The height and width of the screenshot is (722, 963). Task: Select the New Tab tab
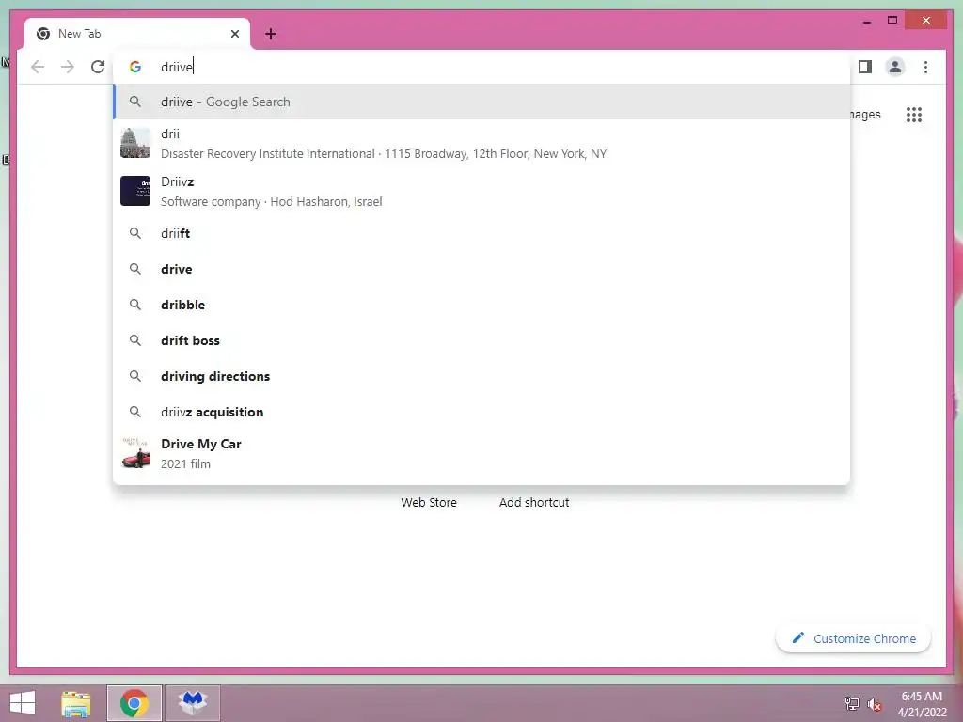pyautogui.click(x=137, y=34)
